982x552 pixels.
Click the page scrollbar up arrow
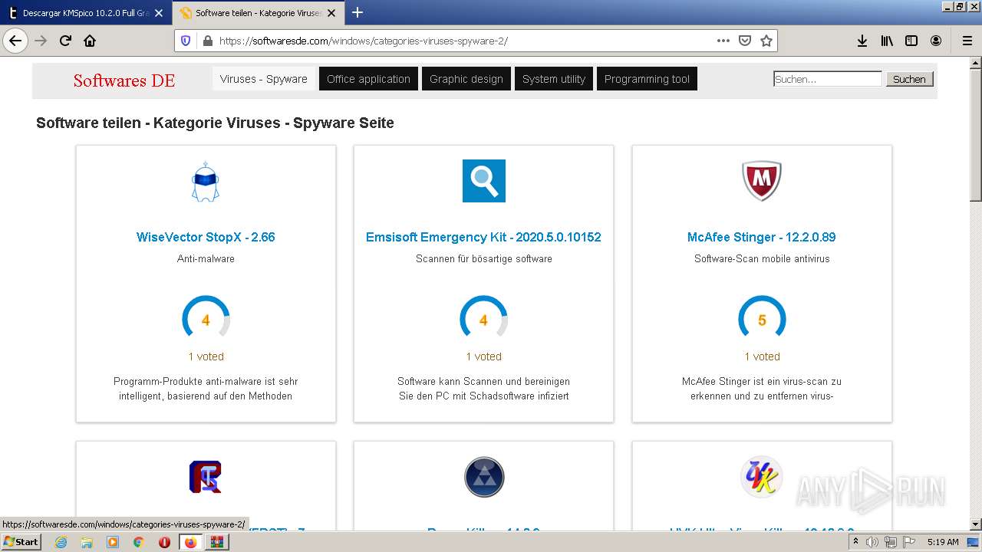point(976,63)
